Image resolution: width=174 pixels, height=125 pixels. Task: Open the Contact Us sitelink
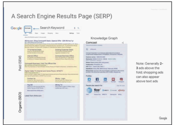click(31, 79)
